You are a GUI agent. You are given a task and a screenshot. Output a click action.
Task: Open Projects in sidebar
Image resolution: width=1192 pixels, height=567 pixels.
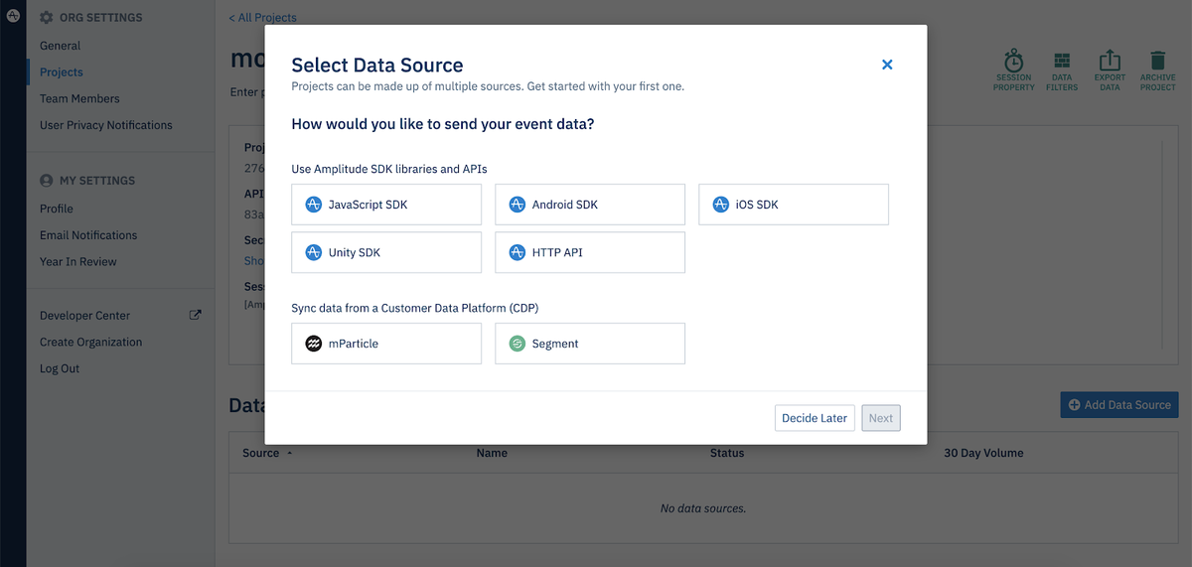click(x=62, y=72)
